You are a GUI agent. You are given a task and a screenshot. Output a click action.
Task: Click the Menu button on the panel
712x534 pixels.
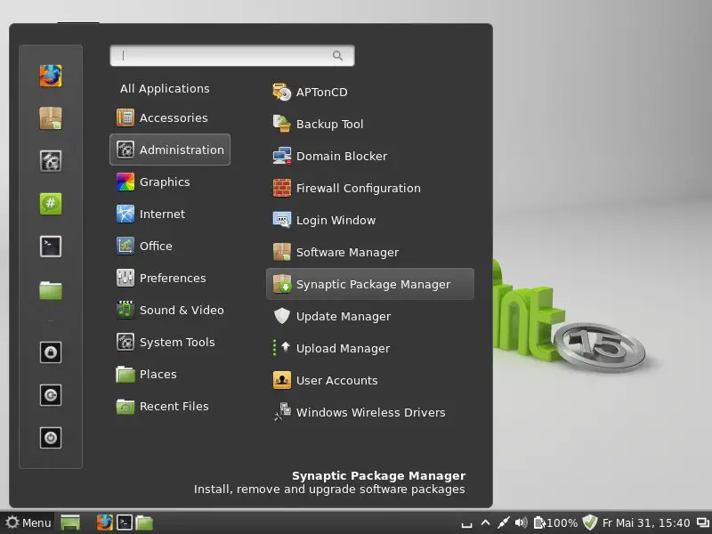(x=28, y=523)
